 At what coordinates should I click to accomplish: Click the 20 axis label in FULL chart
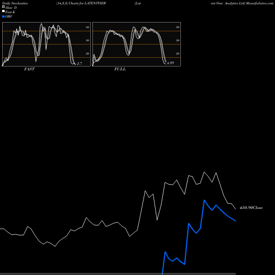point(178,54)
